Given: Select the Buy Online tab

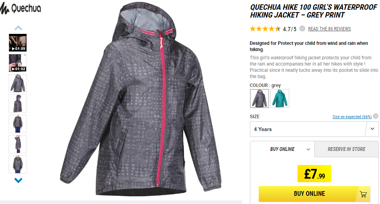Looking at the screenshot, I should 282,149.
